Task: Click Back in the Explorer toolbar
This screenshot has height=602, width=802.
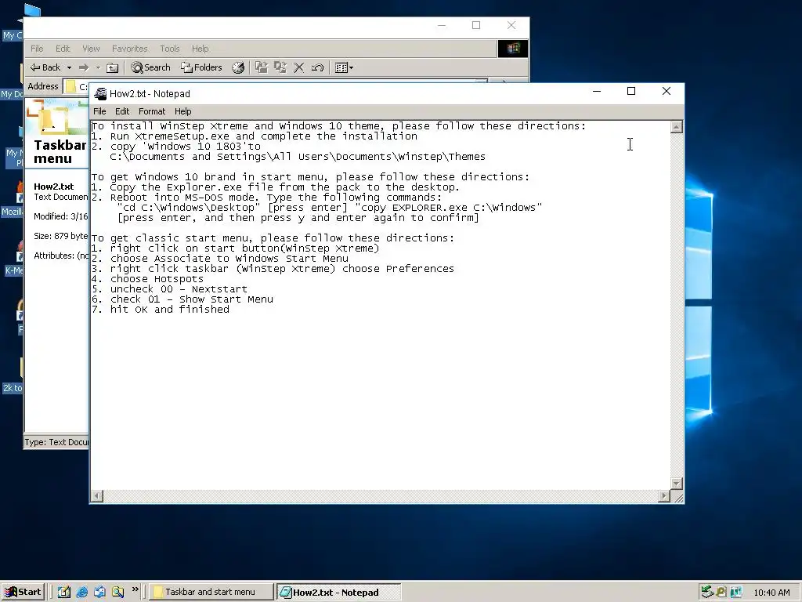Action: [45, 67]
